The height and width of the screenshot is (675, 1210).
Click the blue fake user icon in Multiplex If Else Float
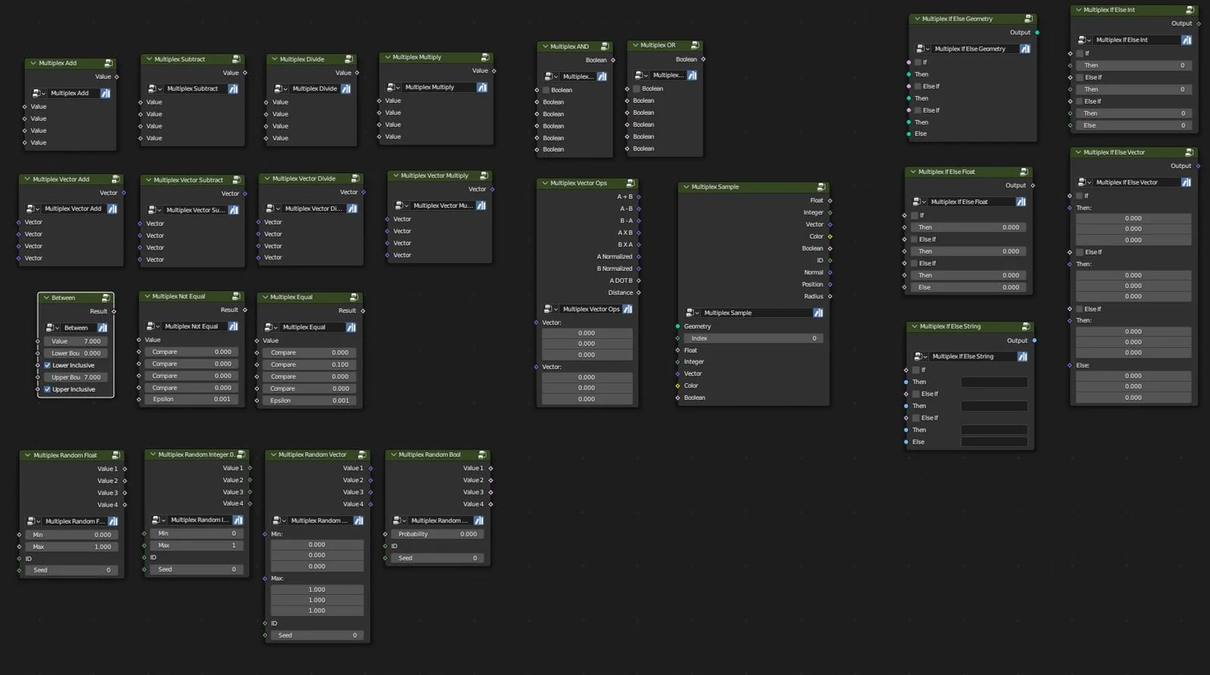[x=1021, y=202]
